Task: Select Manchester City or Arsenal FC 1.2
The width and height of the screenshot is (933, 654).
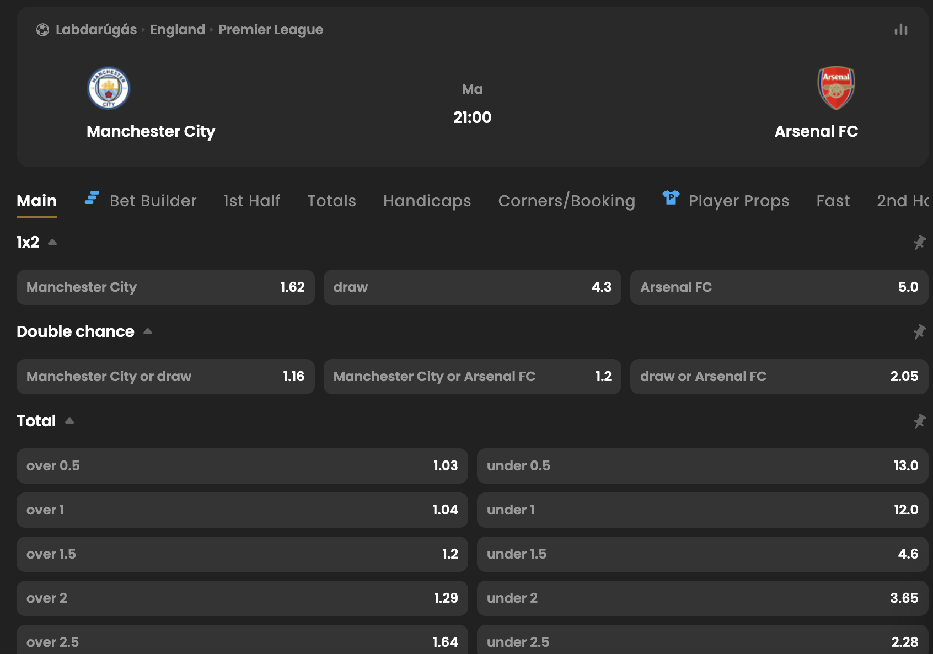Action: point(473,377)
